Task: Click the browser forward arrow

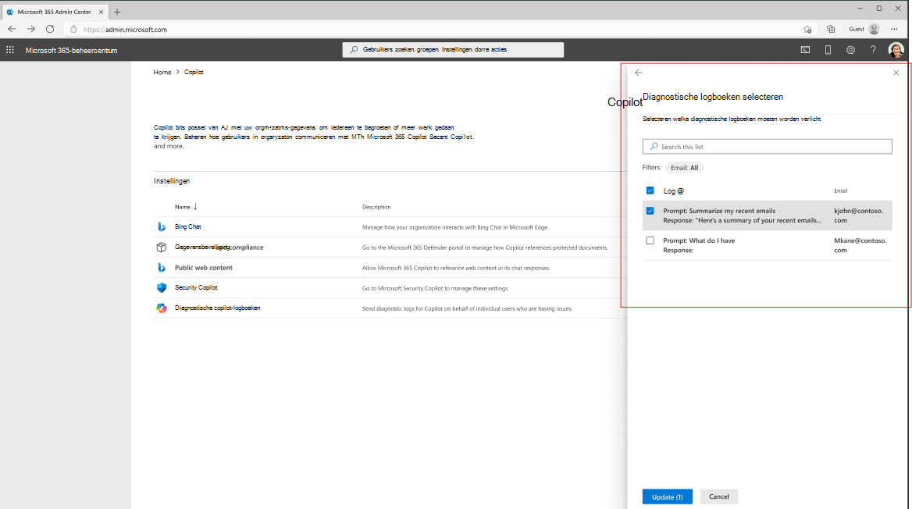Action: [30, 29]
